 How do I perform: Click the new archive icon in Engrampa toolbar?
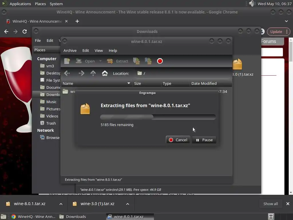[x=67, y=61]
